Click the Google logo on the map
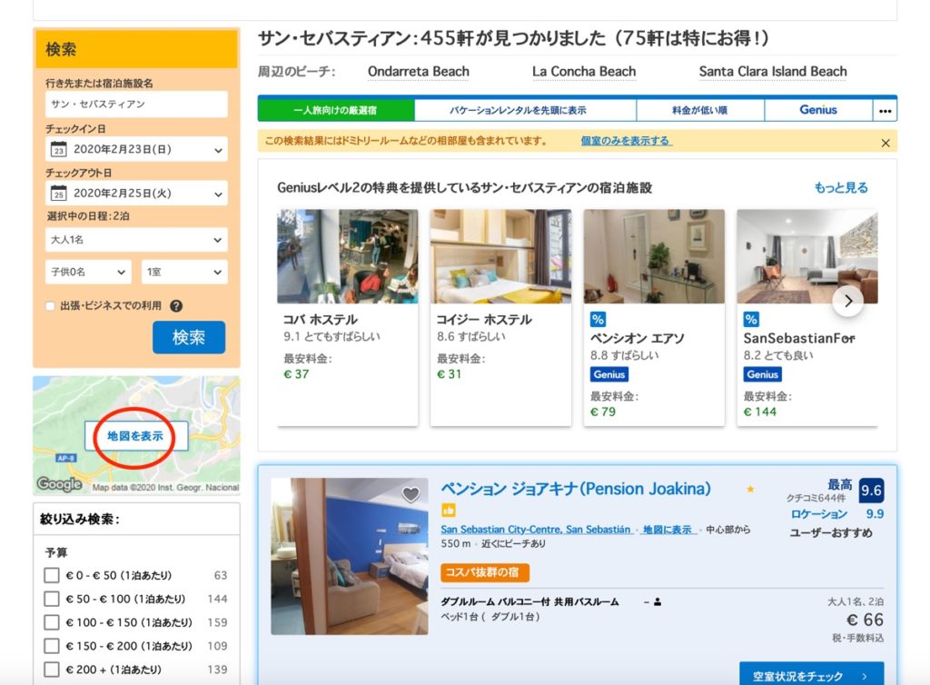 59,484
